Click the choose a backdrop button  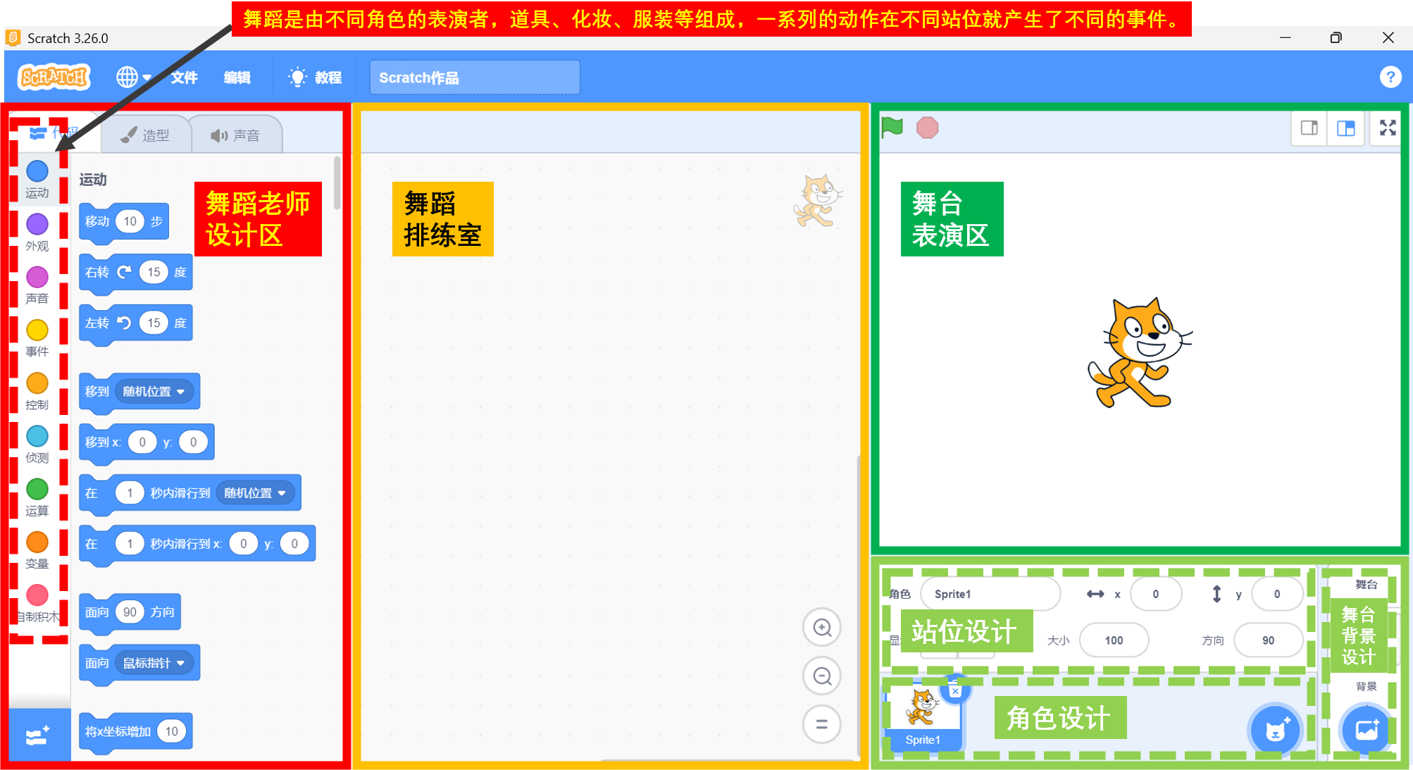[x=1366, y=731]
